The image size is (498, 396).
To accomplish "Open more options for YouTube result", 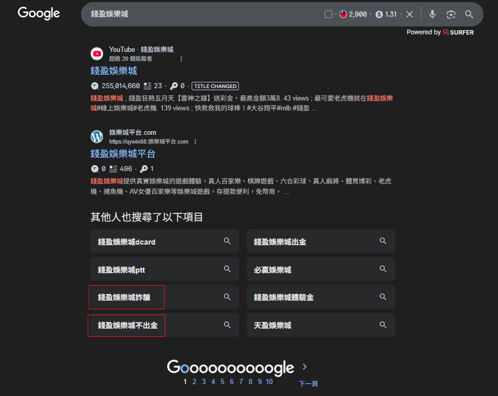I will click(181, 59).
